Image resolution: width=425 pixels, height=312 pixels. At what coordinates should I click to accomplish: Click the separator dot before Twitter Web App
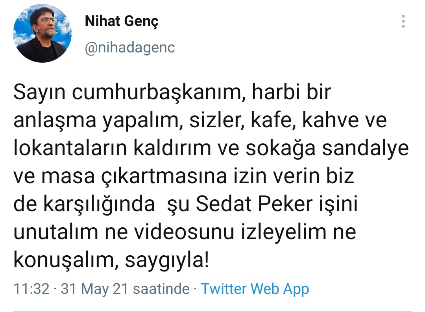point(195,288)
